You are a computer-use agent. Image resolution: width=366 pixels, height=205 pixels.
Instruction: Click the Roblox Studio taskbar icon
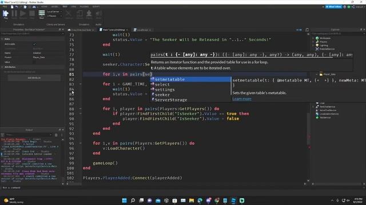[x=233, y=200]
